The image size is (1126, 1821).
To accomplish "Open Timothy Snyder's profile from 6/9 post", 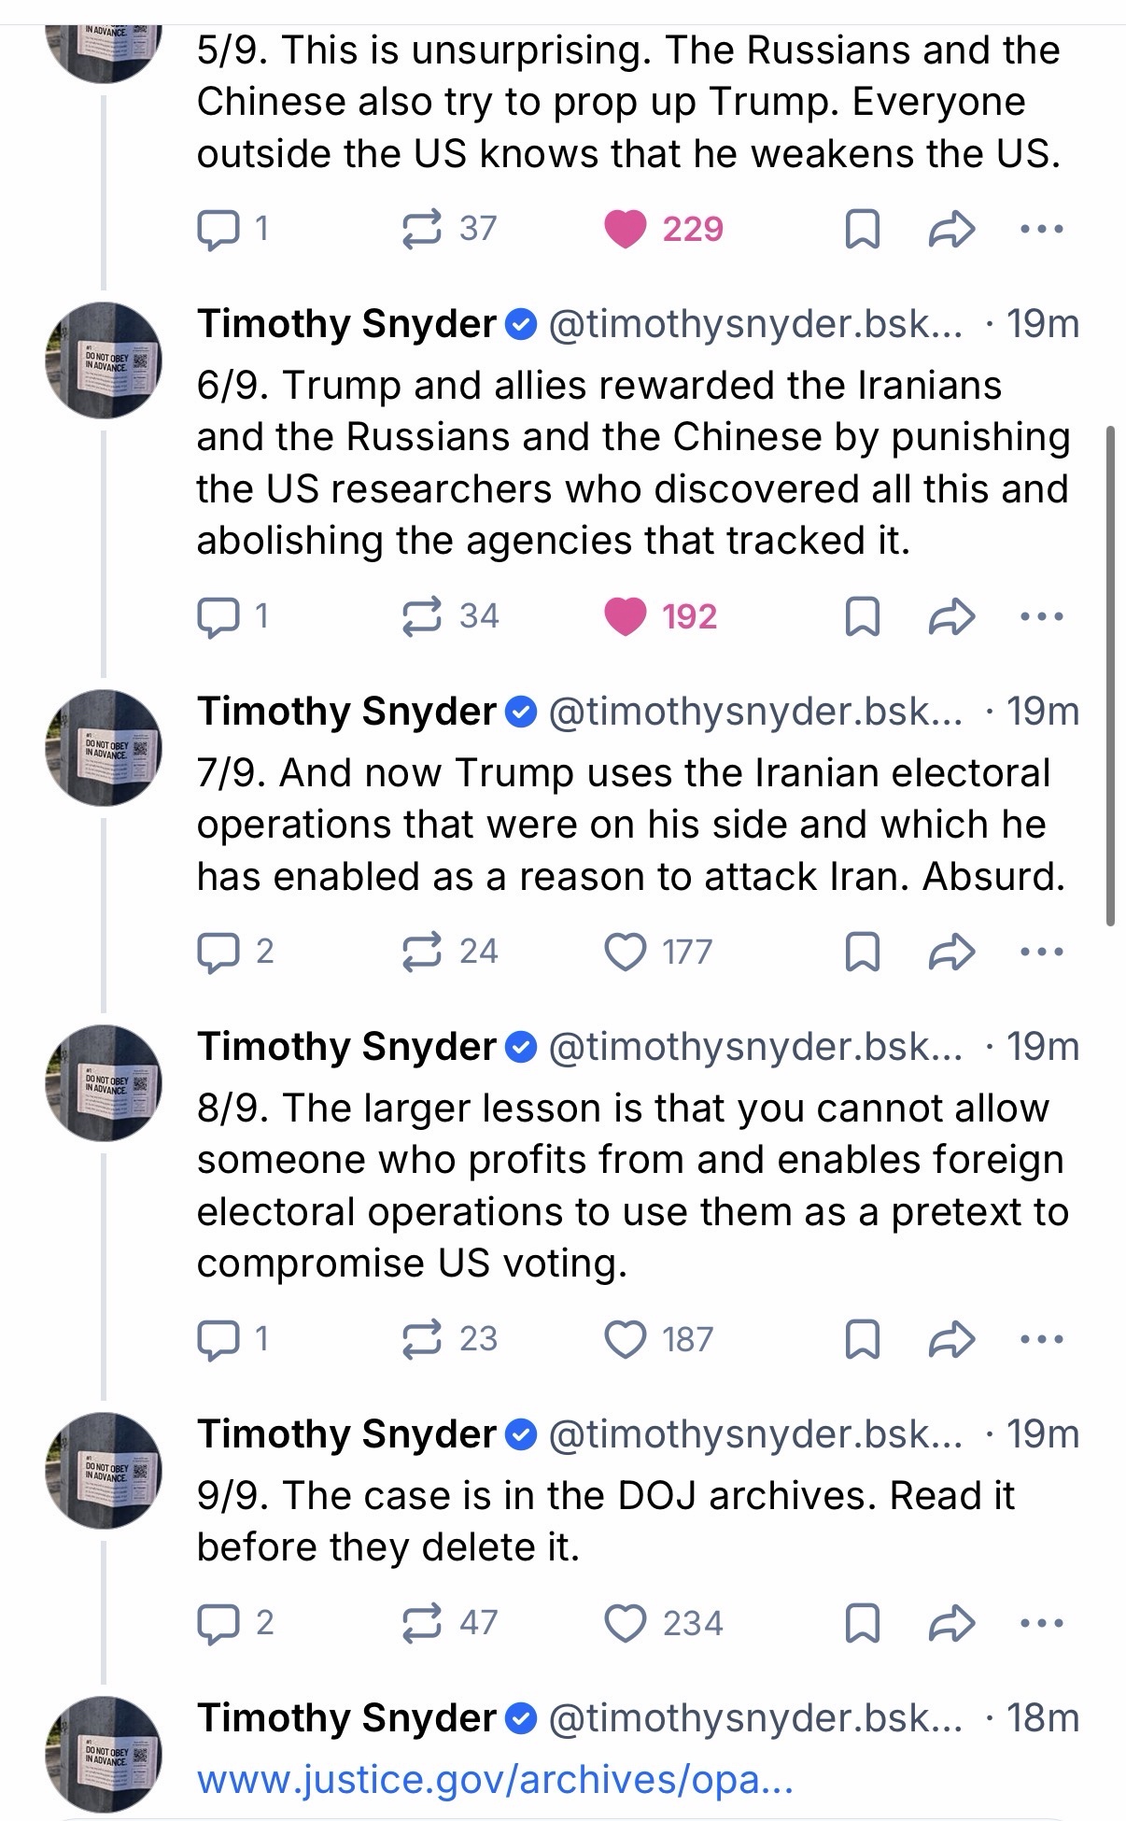I will tap(346, 324).
